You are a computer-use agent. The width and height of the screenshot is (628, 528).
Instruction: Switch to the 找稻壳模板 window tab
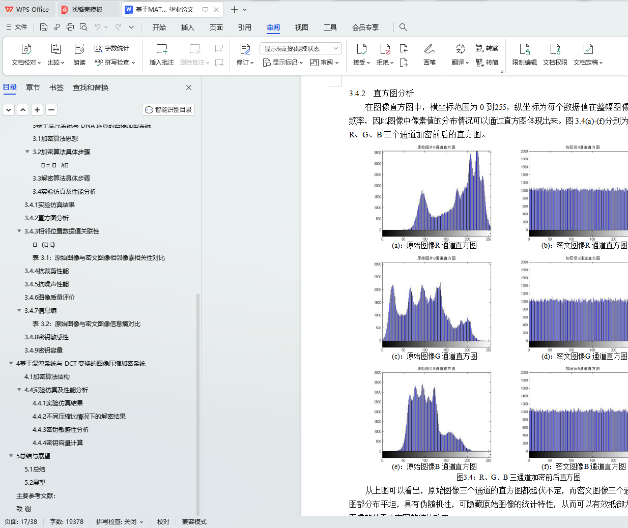(88, 9)
